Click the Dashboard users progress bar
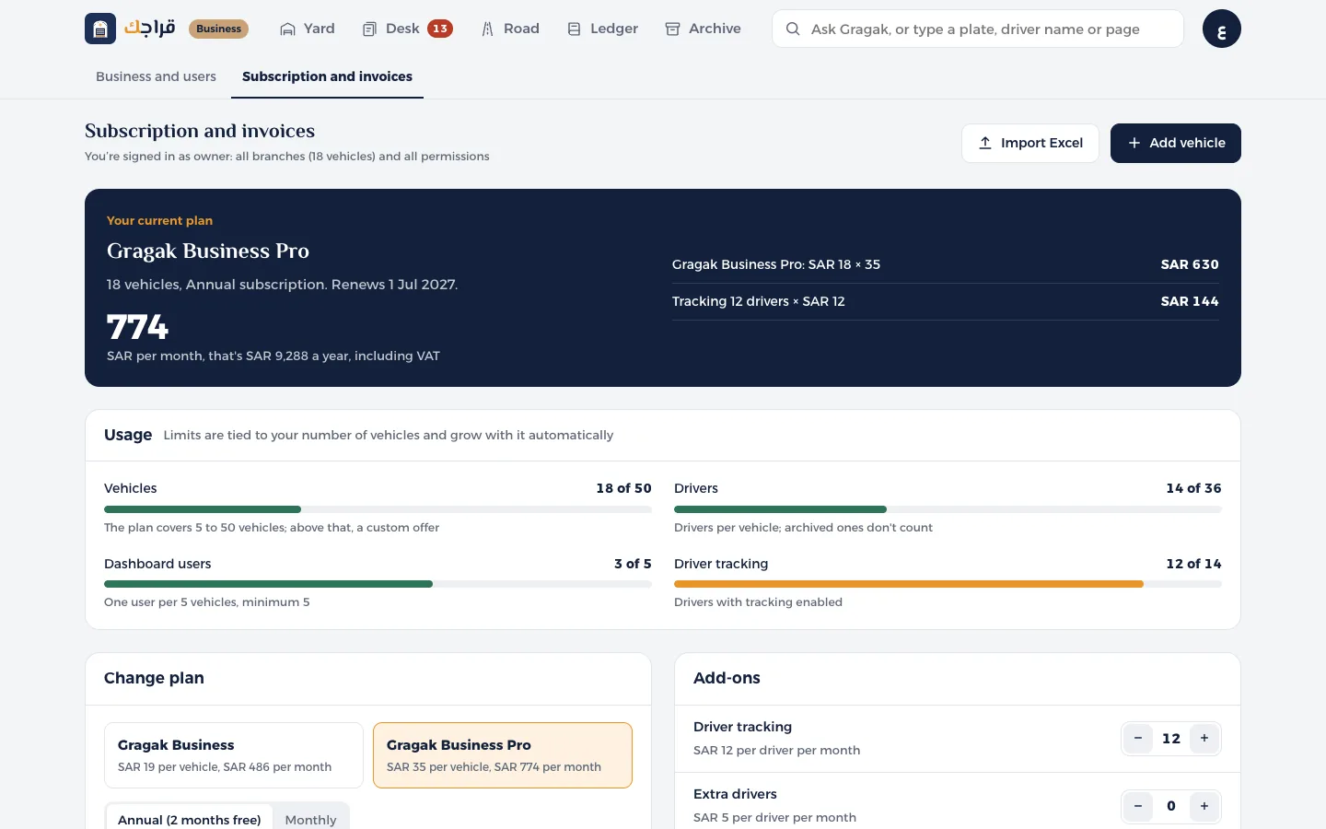 378,584
